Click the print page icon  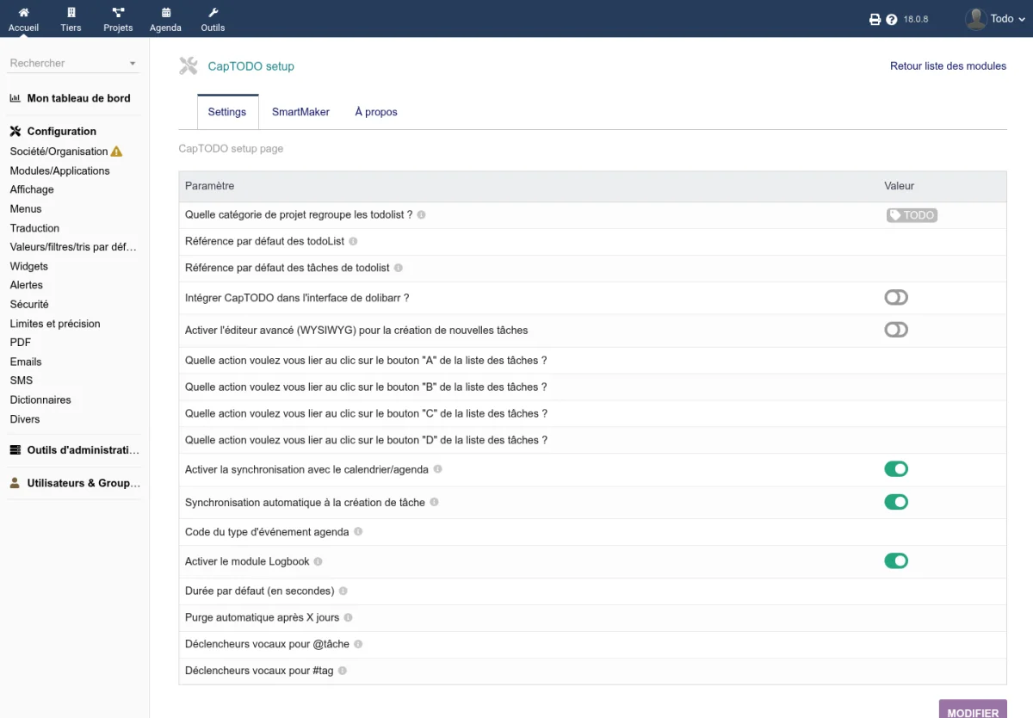click(x=875, y=19)
